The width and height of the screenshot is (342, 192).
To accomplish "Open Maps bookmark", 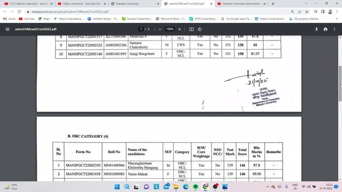I will pos(44,19).
